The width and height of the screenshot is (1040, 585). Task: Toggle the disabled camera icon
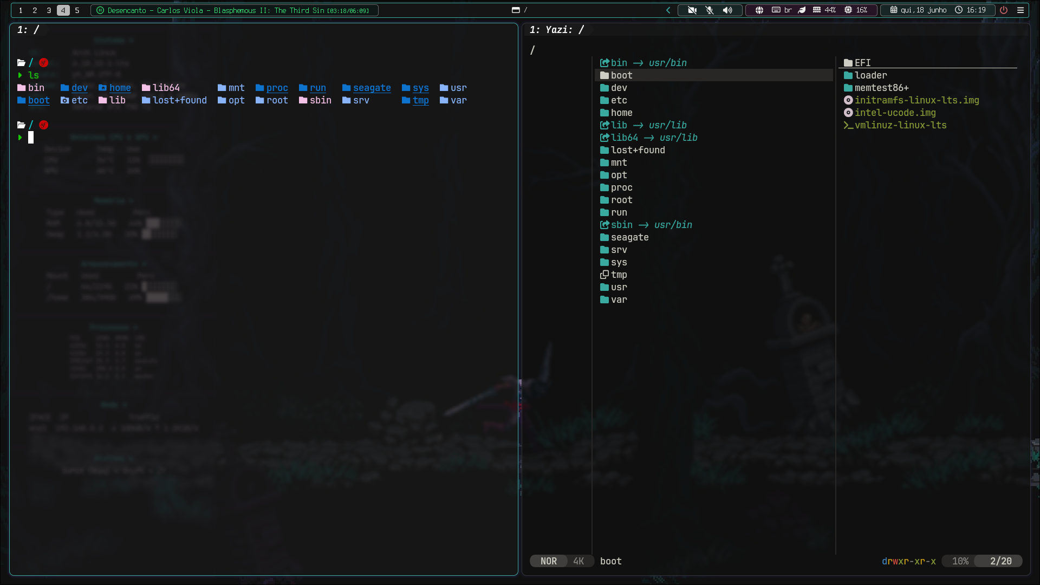point(692,10)
